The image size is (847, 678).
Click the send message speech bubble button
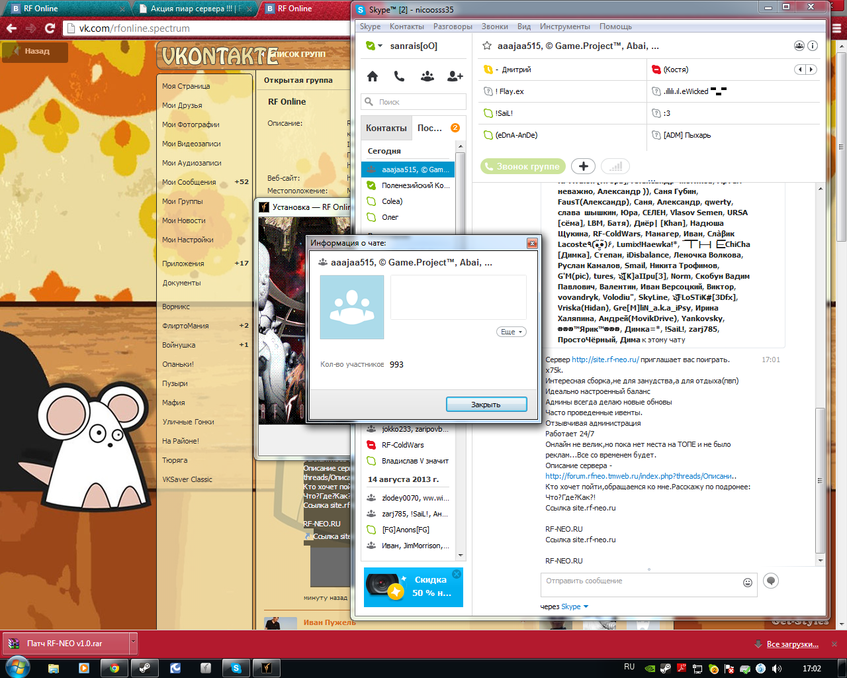click(771, 581)
